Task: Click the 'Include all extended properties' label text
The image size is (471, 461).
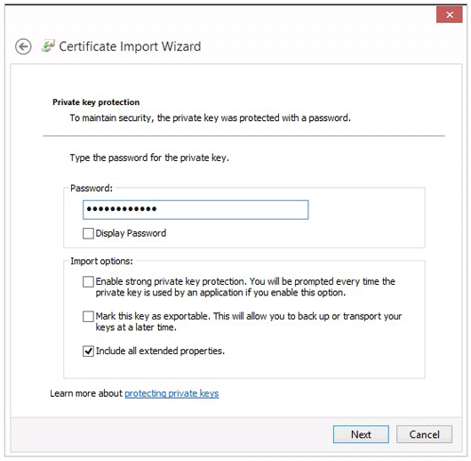Action: pos(160,352)
